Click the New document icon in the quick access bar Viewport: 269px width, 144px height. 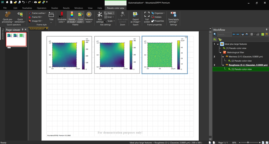(x=11, y=2)
